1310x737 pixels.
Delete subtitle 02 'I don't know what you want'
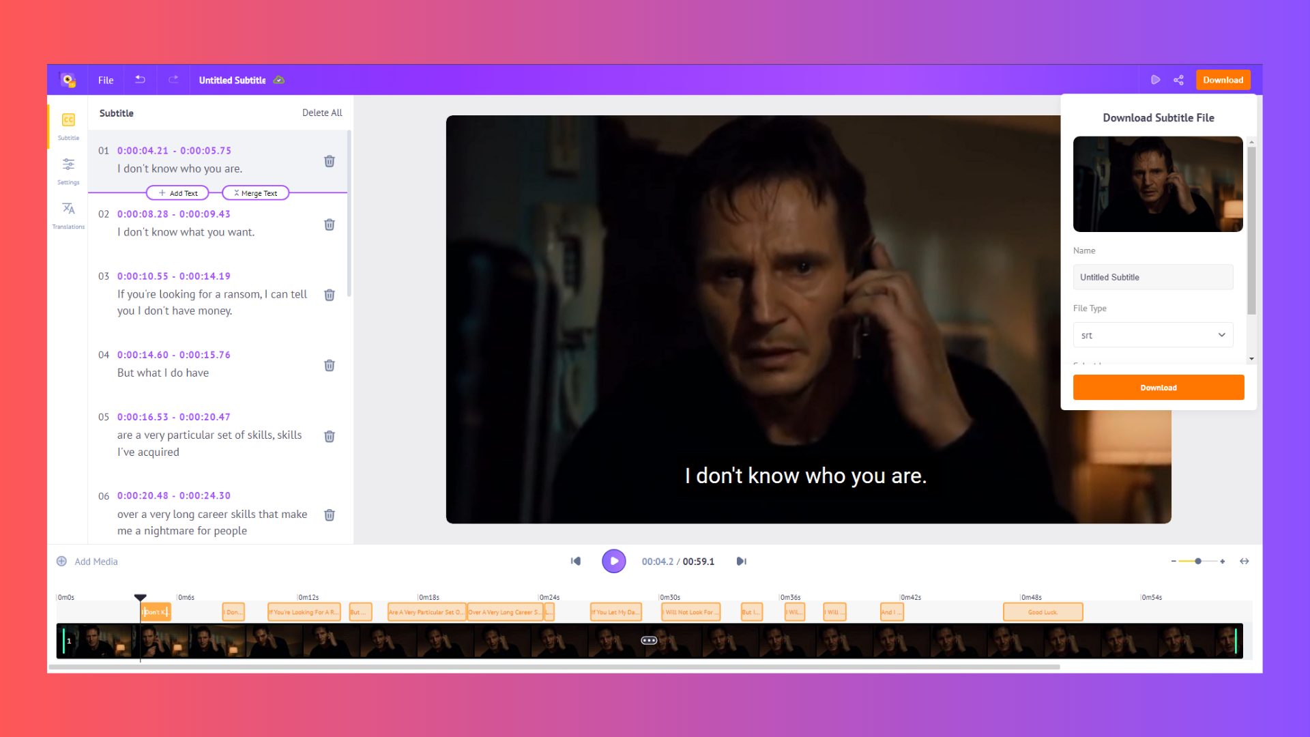point(330,225)
